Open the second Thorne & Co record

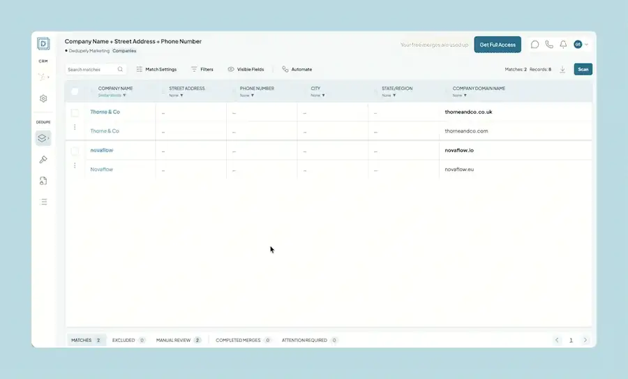[x=105, y=131]
